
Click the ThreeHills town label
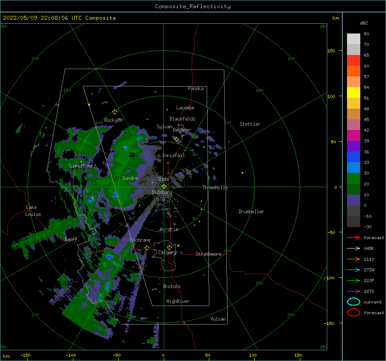(x=215, y=188)
